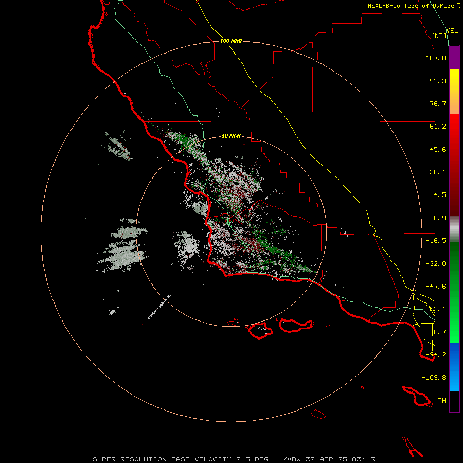Select the 107.8 value on velocity scale
Viewport: 463px width, 463px height.
(x=436, y=58)
